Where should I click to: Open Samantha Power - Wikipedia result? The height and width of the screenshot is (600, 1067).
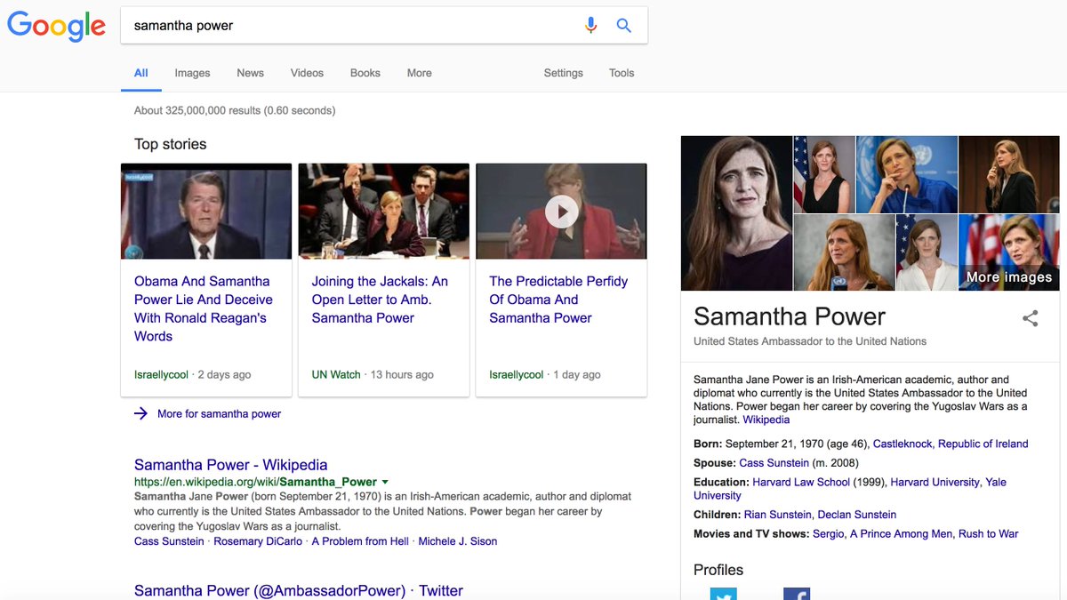click(230, 465)
